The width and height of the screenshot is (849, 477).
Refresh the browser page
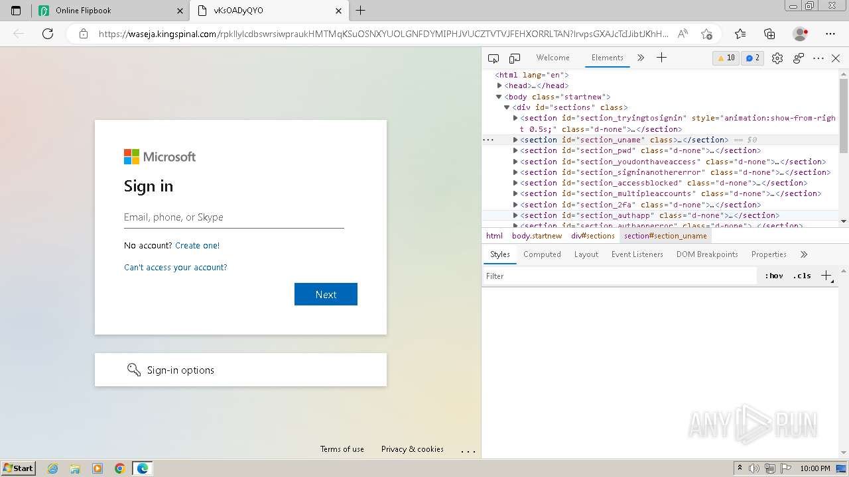coord(48,34)
